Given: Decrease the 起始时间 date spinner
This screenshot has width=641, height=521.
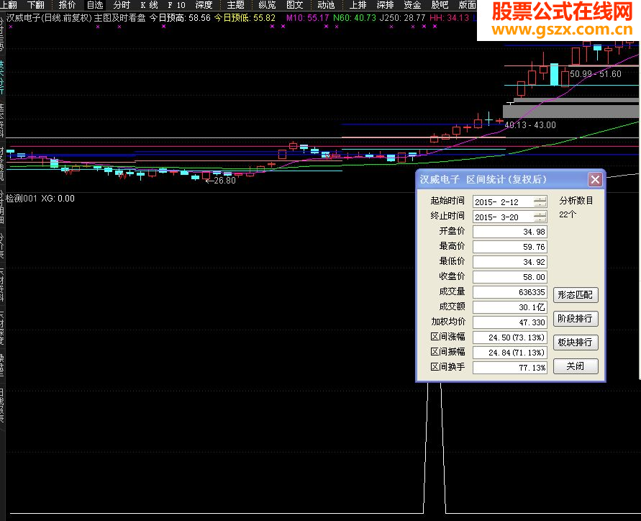Looking at the screenshot, I should [x=540, y=204].
